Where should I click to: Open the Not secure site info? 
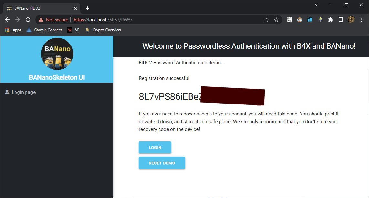tap(53, 20)
